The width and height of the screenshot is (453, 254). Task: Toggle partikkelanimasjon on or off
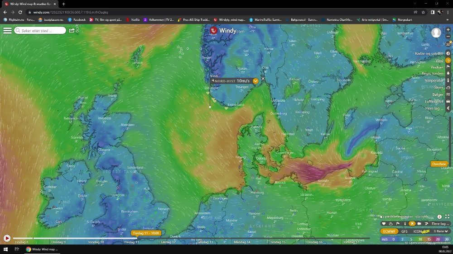point(396,216)
